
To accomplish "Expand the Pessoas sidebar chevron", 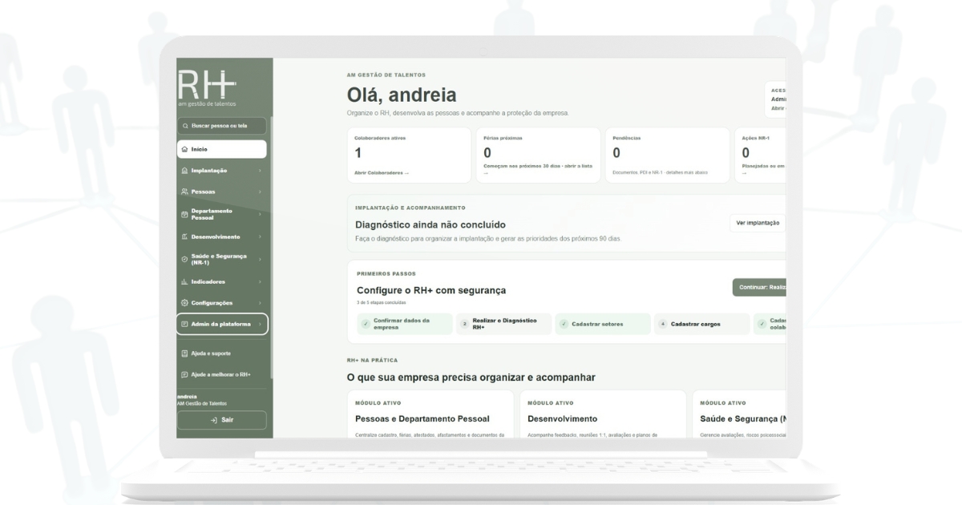I will [260, 192].
